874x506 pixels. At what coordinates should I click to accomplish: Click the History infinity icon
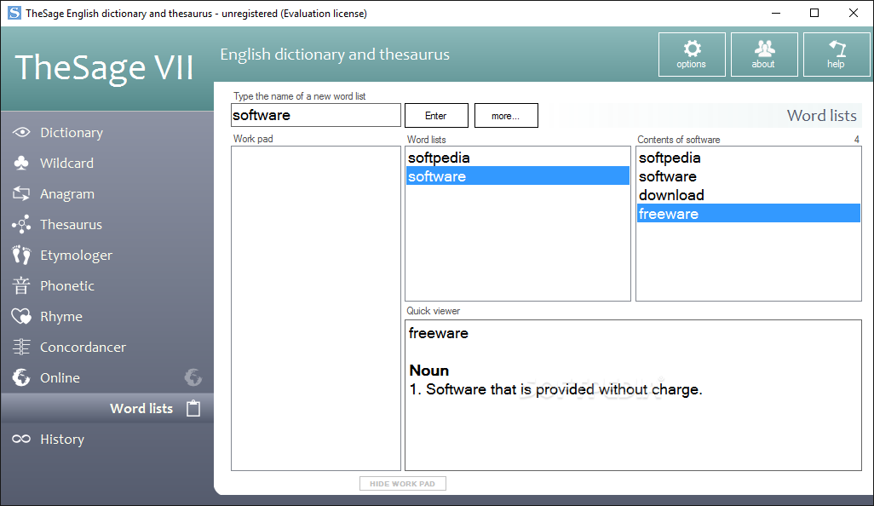pos(21,439)
